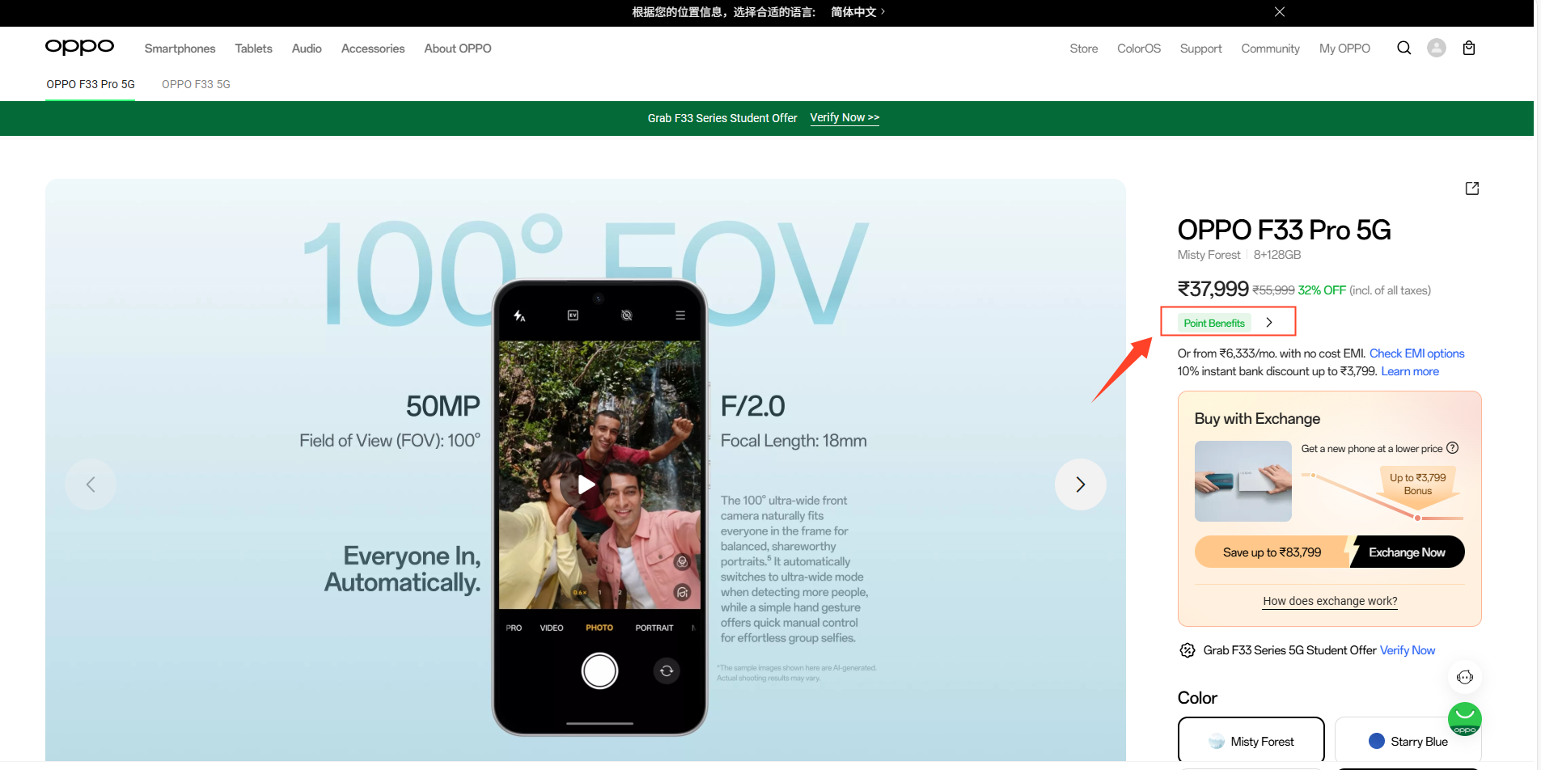Viewport: 1541px width, 770px height.
Task: Select Starry Blue color option
Action: [1408, 740]
